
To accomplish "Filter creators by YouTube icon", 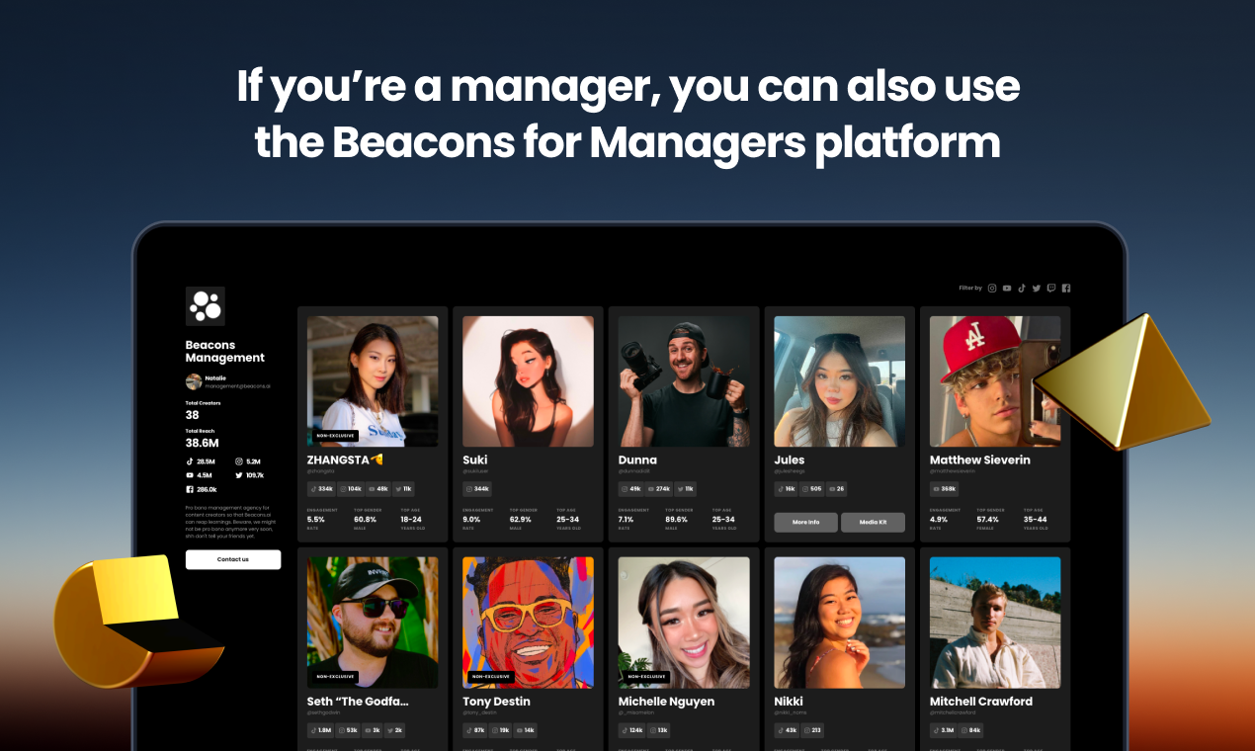I will (1007, 289).
